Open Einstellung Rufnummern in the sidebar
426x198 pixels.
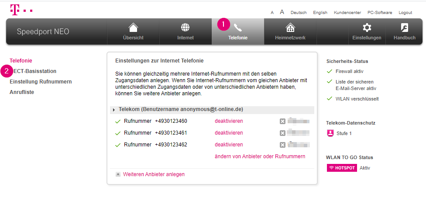(x=41, y=82)
